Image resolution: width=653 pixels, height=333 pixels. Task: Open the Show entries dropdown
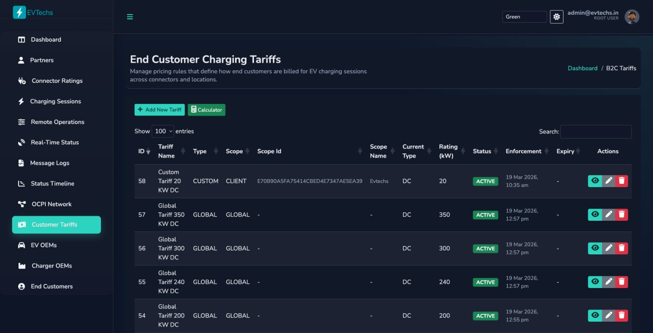(x=163, y=131)
